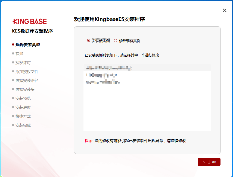
Task: Click the 欢迎使用KingbaseES安装程序 heading
Action: point(109,19)
